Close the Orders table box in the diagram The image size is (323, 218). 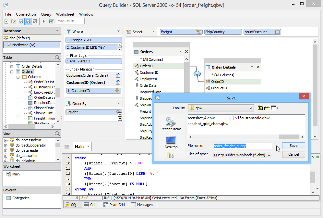pyautogui.click(x=186, y=51)
